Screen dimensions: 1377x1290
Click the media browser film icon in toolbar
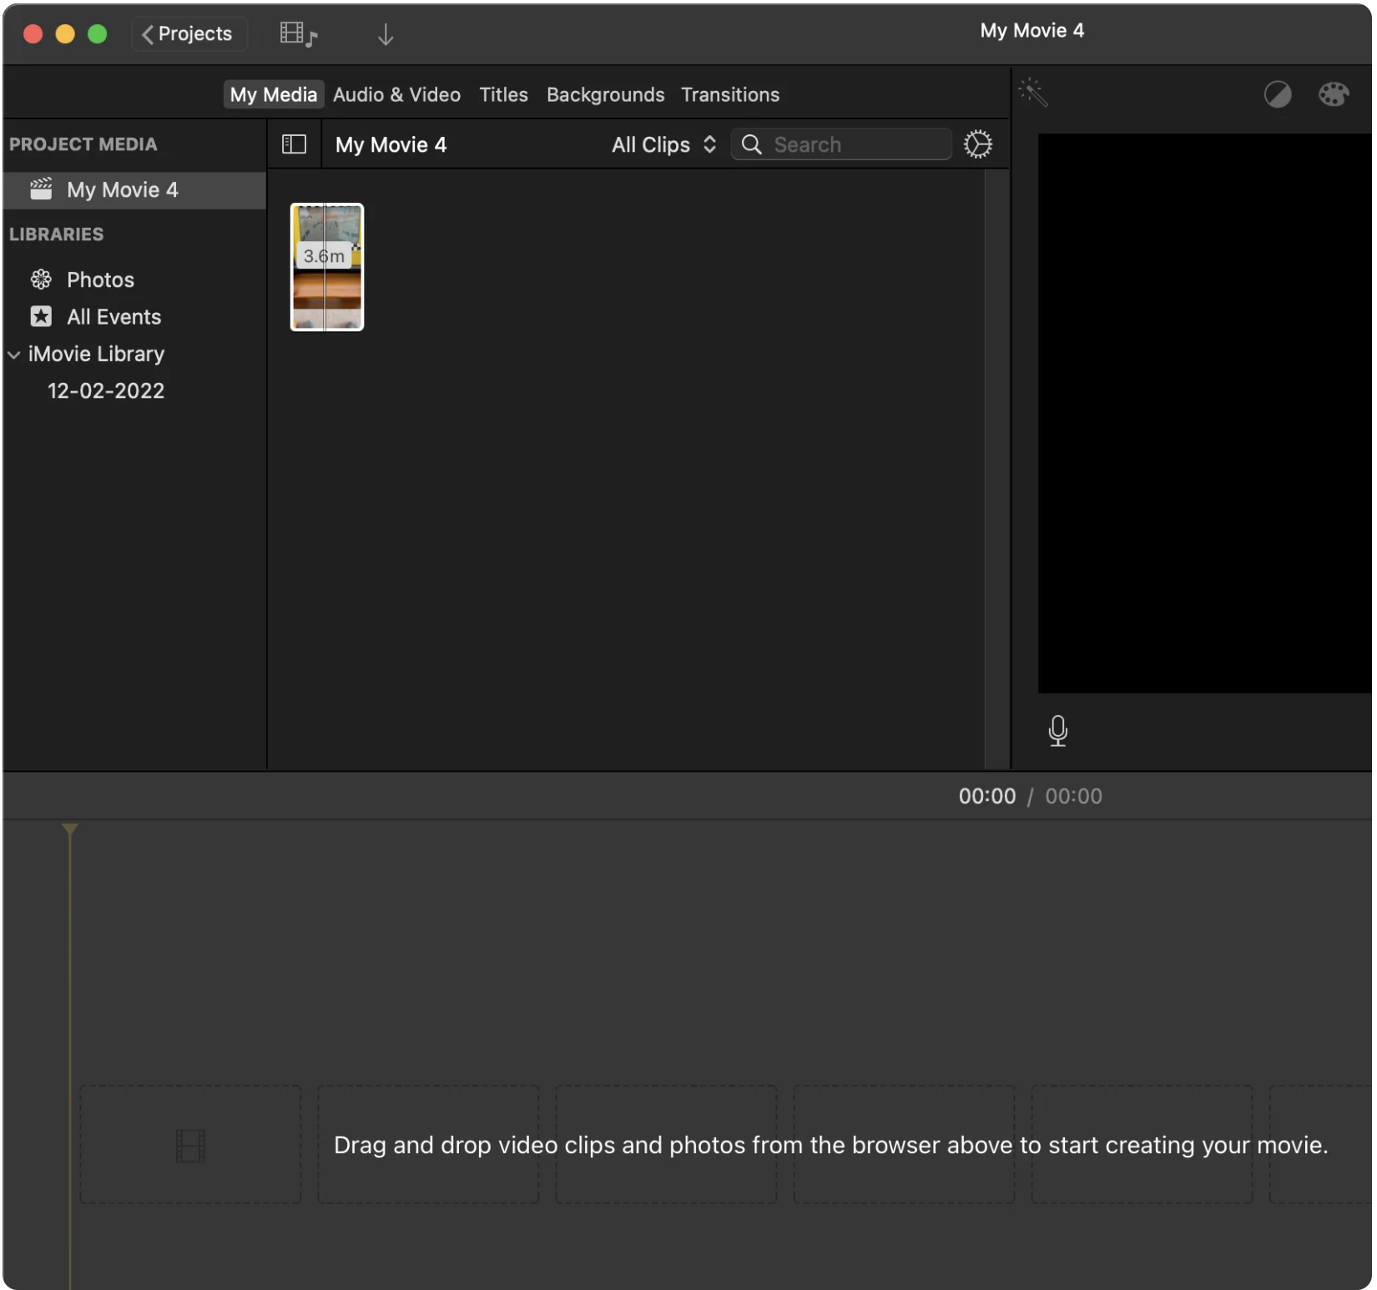coord(297,33)
